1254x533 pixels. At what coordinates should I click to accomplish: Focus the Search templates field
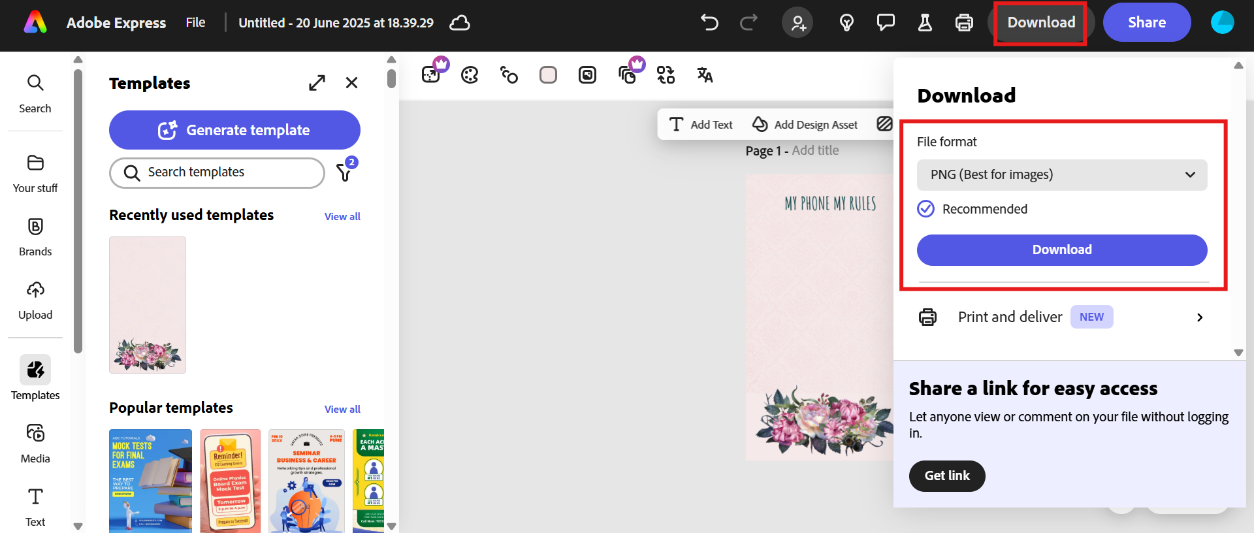217,172
